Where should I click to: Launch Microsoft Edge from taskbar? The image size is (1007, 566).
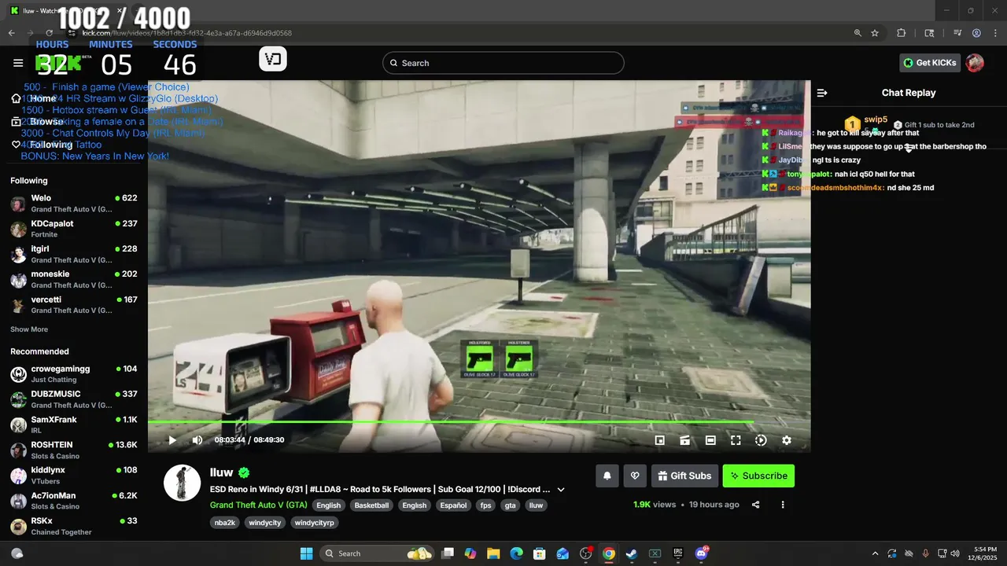pyautogui.click(x=517, y=553)
